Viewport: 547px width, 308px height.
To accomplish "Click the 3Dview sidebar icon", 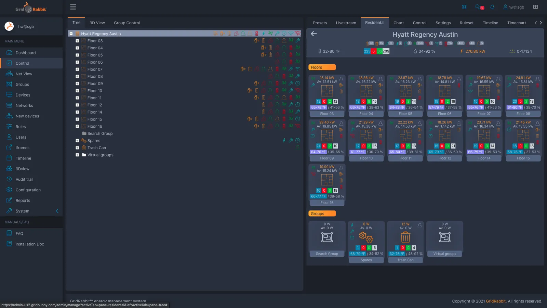I will (9, 169).
